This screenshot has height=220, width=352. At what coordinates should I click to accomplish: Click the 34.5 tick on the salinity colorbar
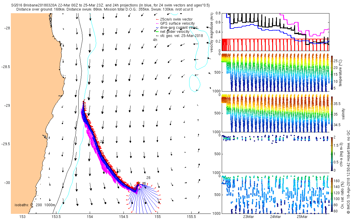tap(337, 125)
